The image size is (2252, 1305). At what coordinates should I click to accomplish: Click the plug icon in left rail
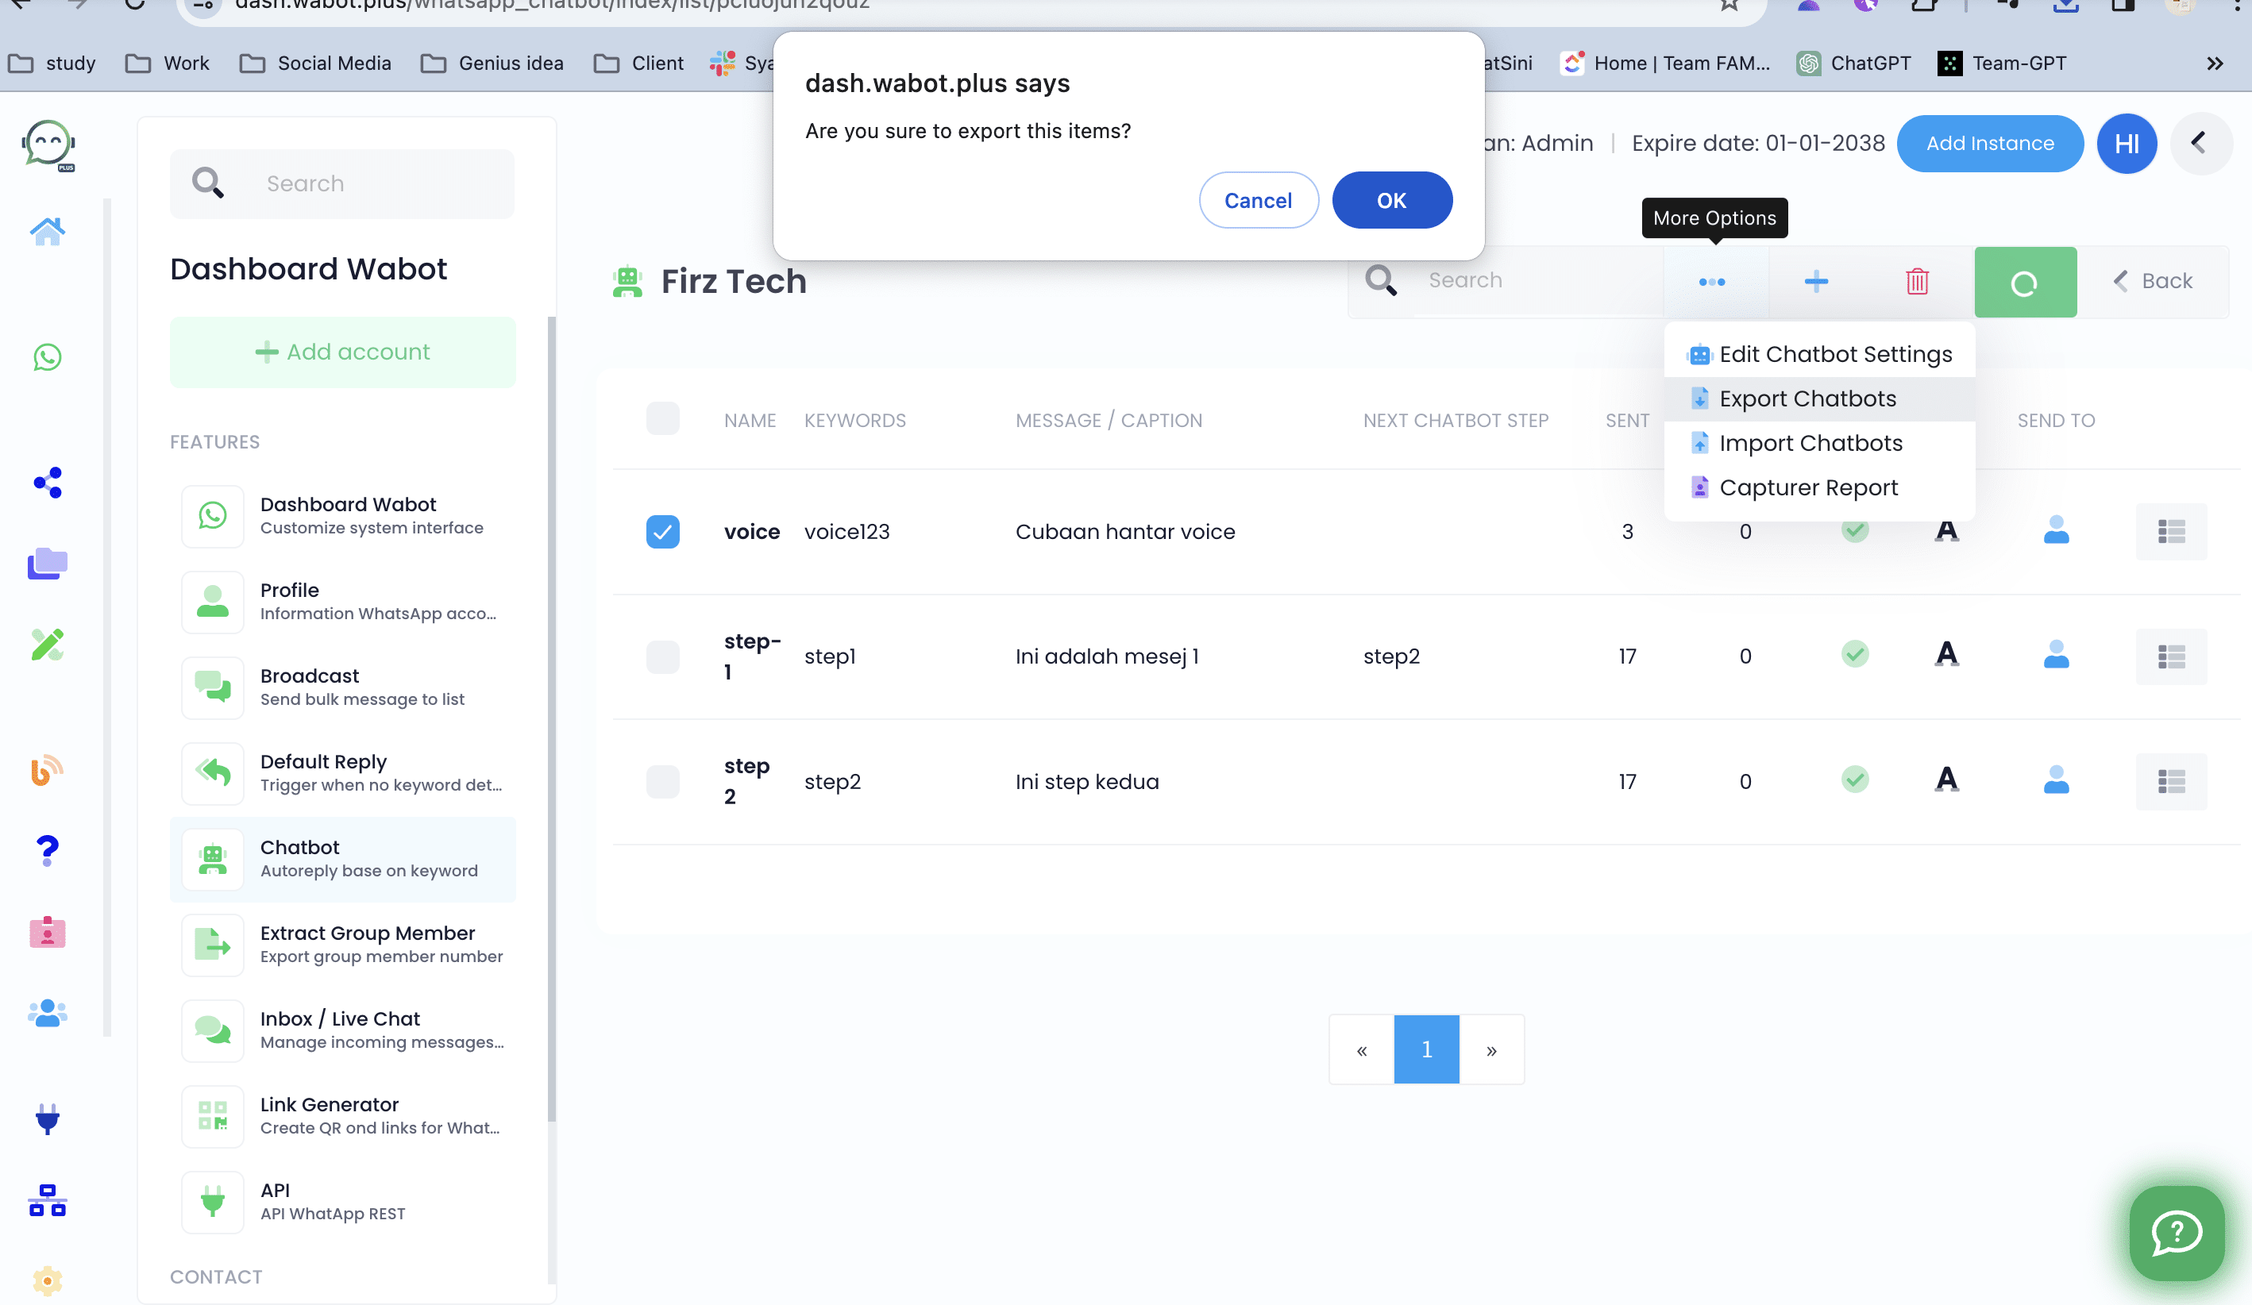[x=48, y=1119]
